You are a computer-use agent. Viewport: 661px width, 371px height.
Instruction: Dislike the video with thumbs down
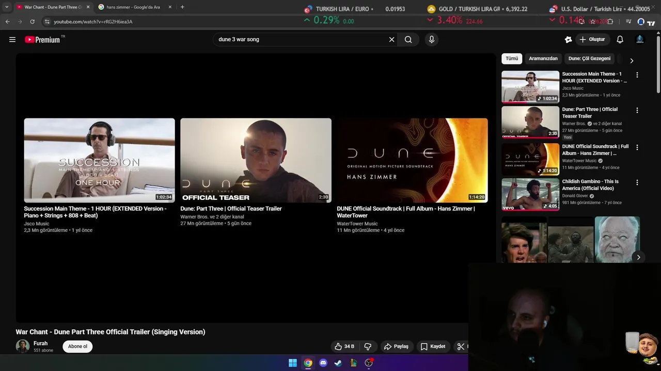pos(368,346)
